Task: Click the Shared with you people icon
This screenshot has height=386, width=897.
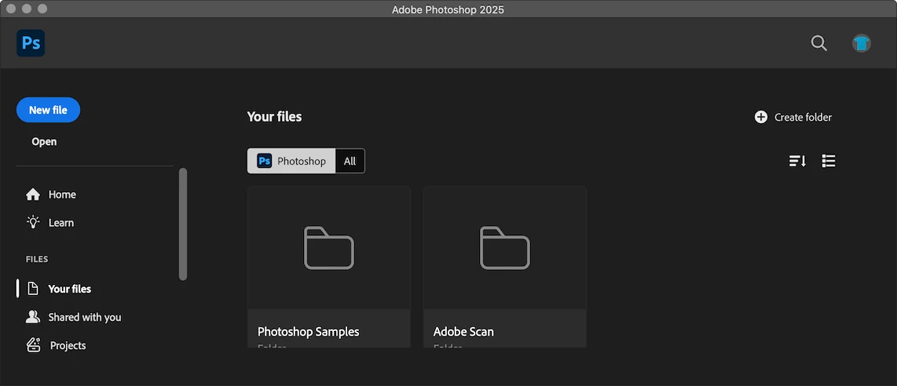Action: coord(33,317)
